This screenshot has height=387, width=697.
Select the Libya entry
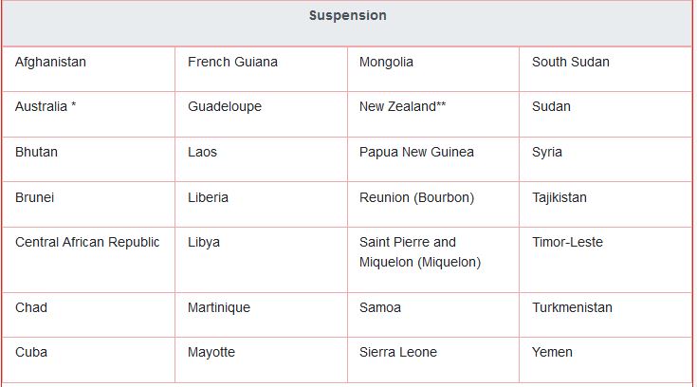[204, 242]
